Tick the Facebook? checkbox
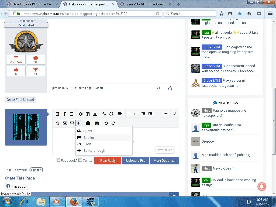The height and width of the screenshot is (207, 276). tap(58, 160)
